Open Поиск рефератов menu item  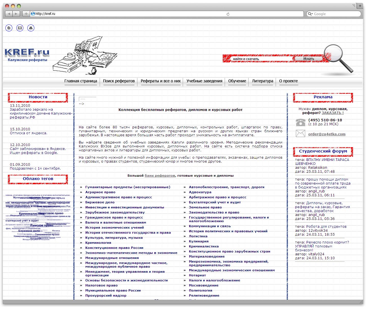coord(119,81)
